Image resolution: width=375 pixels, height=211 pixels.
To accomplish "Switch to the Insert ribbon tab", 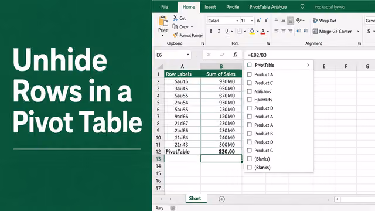I will pyautogui.click(x=210, y=7).
